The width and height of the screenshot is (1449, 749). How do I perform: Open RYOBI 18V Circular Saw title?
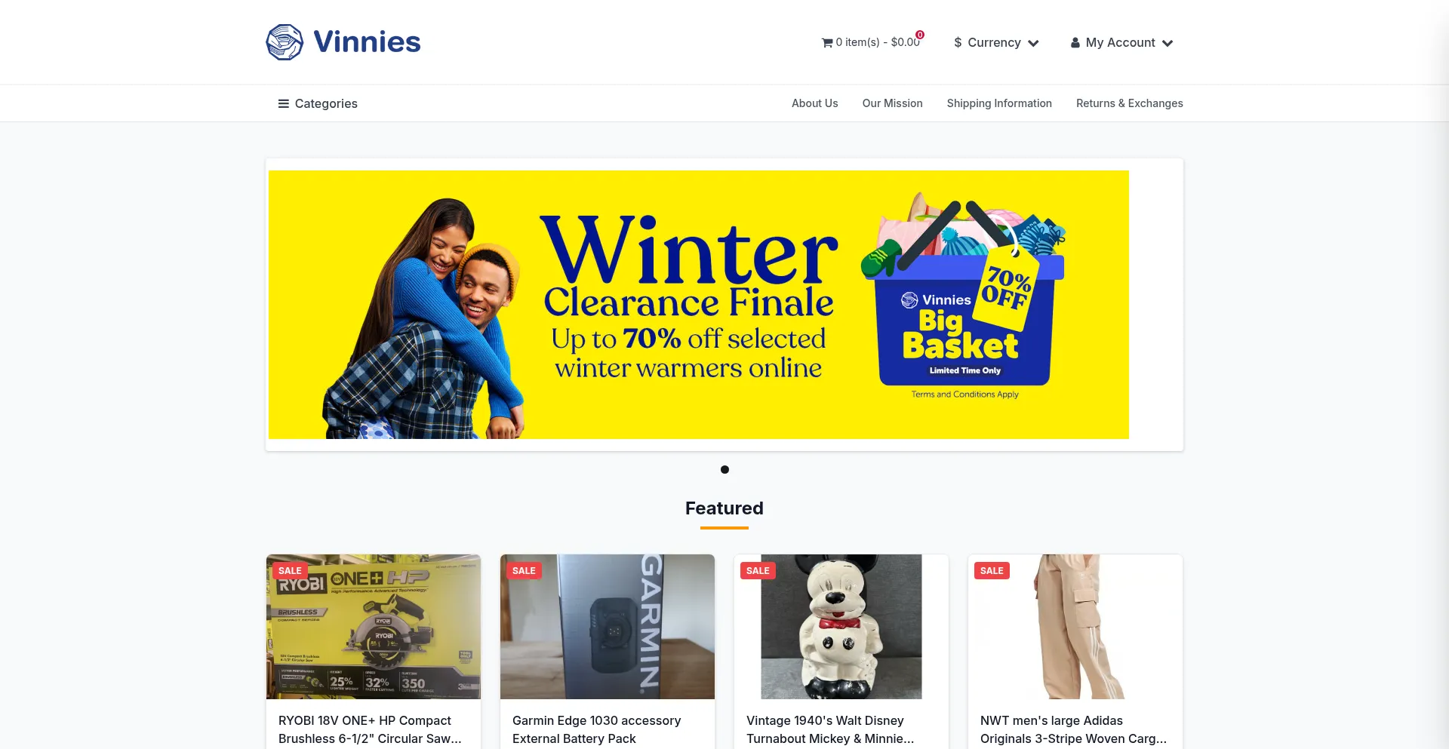[x=370, y=730]
